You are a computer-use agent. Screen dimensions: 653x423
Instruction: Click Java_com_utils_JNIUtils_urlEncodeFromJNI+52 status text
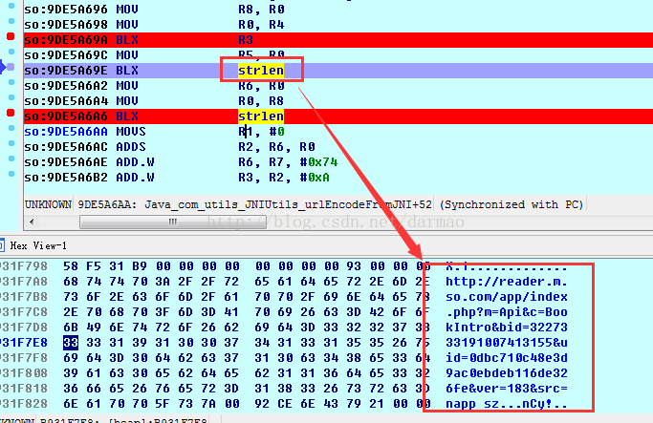tap(288, 204)
